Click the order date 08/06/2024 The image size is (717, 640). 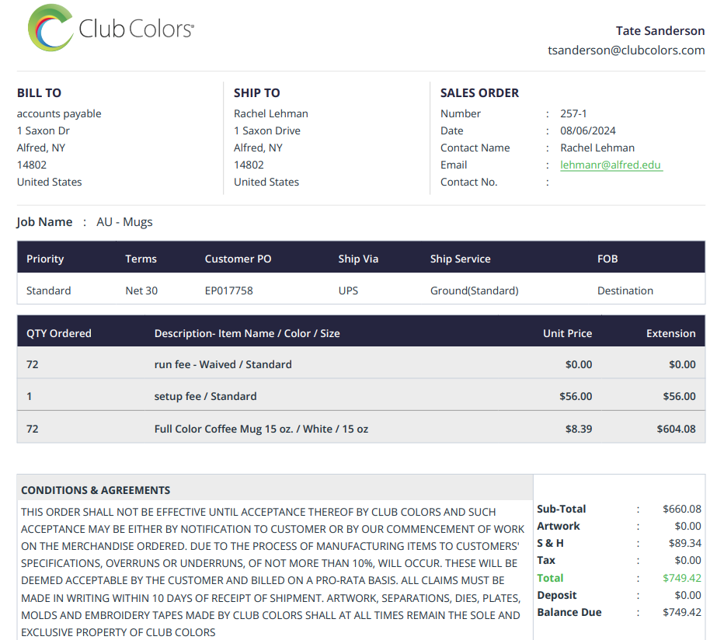(587, 130)
